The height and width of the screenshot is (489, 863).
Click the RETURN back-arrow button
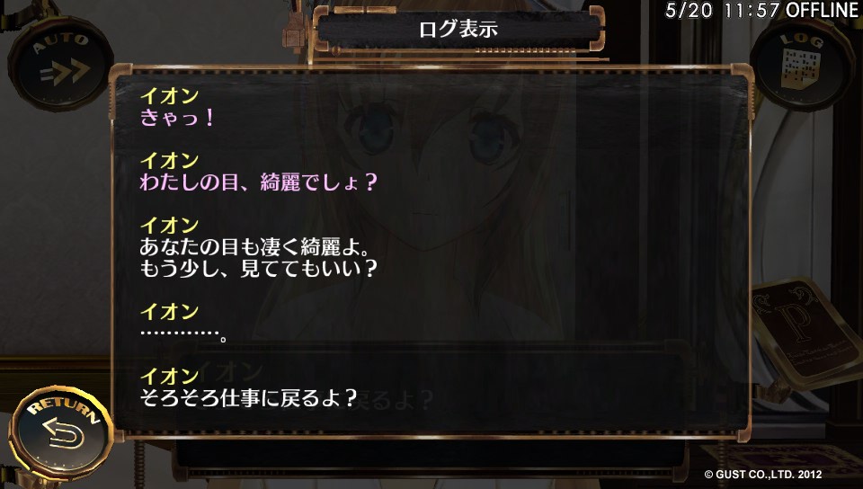pyautogui.click(x=60, y=432)
